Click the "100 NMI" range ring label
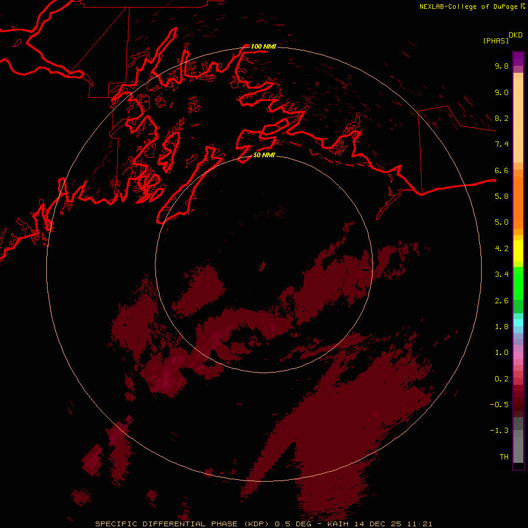 pyautogui.click(x=263, y=46)
